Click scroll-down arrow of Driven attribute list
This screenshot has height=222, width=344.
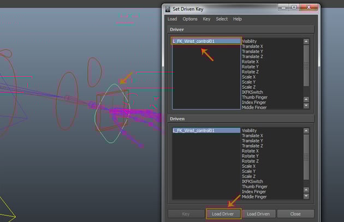[306, 195]
